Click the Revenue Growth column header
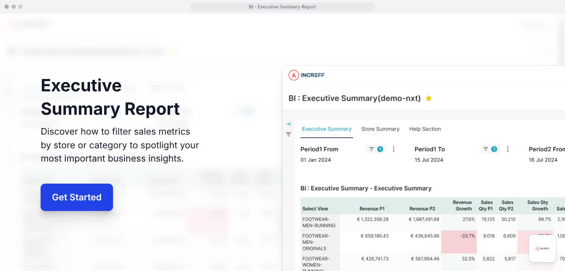This screenshot has height=271, width=565. coord(462,206)
